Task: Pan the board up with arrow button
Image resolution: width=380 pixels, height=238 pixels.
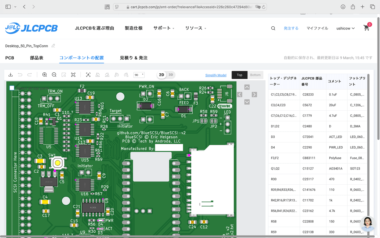Action: 247,87
